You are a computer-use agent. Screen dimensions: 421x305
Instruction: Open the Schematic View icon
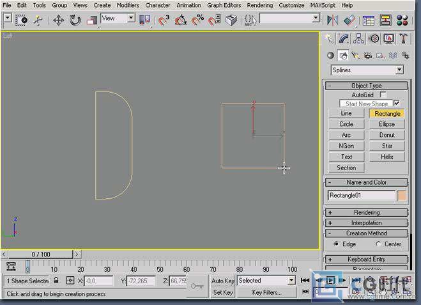pos(386,20)
